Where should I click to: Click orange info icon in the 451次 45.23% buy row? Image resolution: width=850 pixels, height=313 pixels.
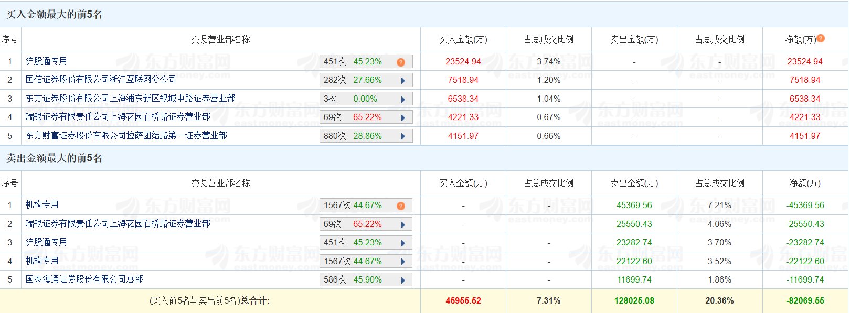coord(401,62)
